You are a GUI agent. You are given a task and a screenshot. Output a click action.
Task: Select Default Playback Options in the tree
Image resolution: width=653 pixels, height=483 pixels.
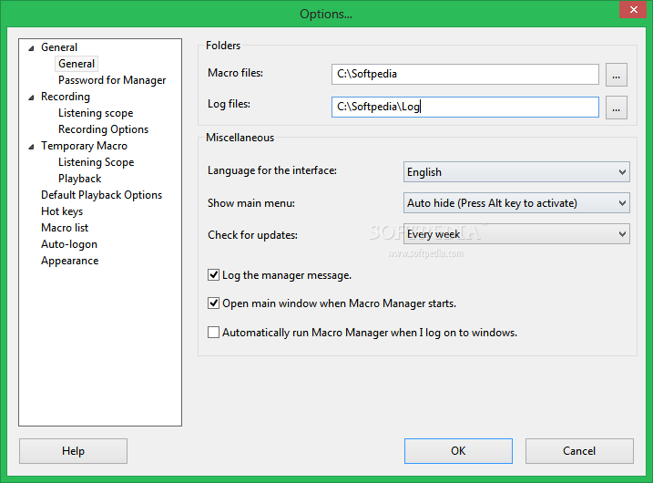click(x=101, y=195)
